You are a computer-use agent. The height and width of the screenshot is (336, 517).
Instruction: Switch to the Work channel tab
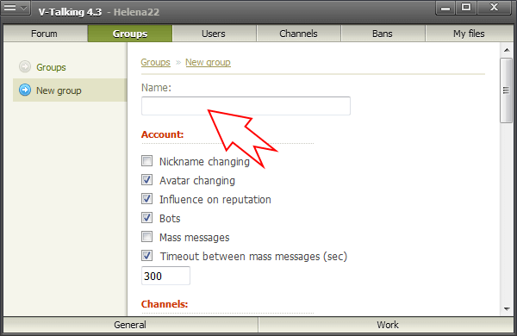pos(386,325)
